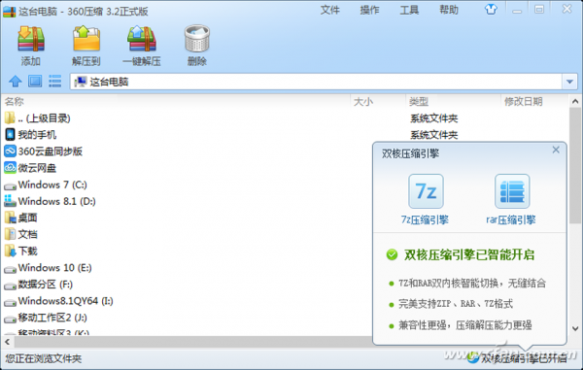Image resolution: width=583 pixels, height=370 pixels.
Task: Click the 删除 (Delete) trash icon
Action: tap(197, 38)
